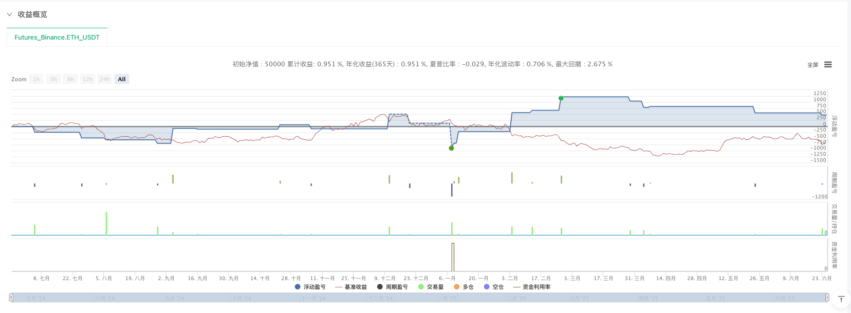Viewport: 851px width, 313px height.
Task: Click 全屏 to enter fullscreen
Action: (x=812, y=65)
